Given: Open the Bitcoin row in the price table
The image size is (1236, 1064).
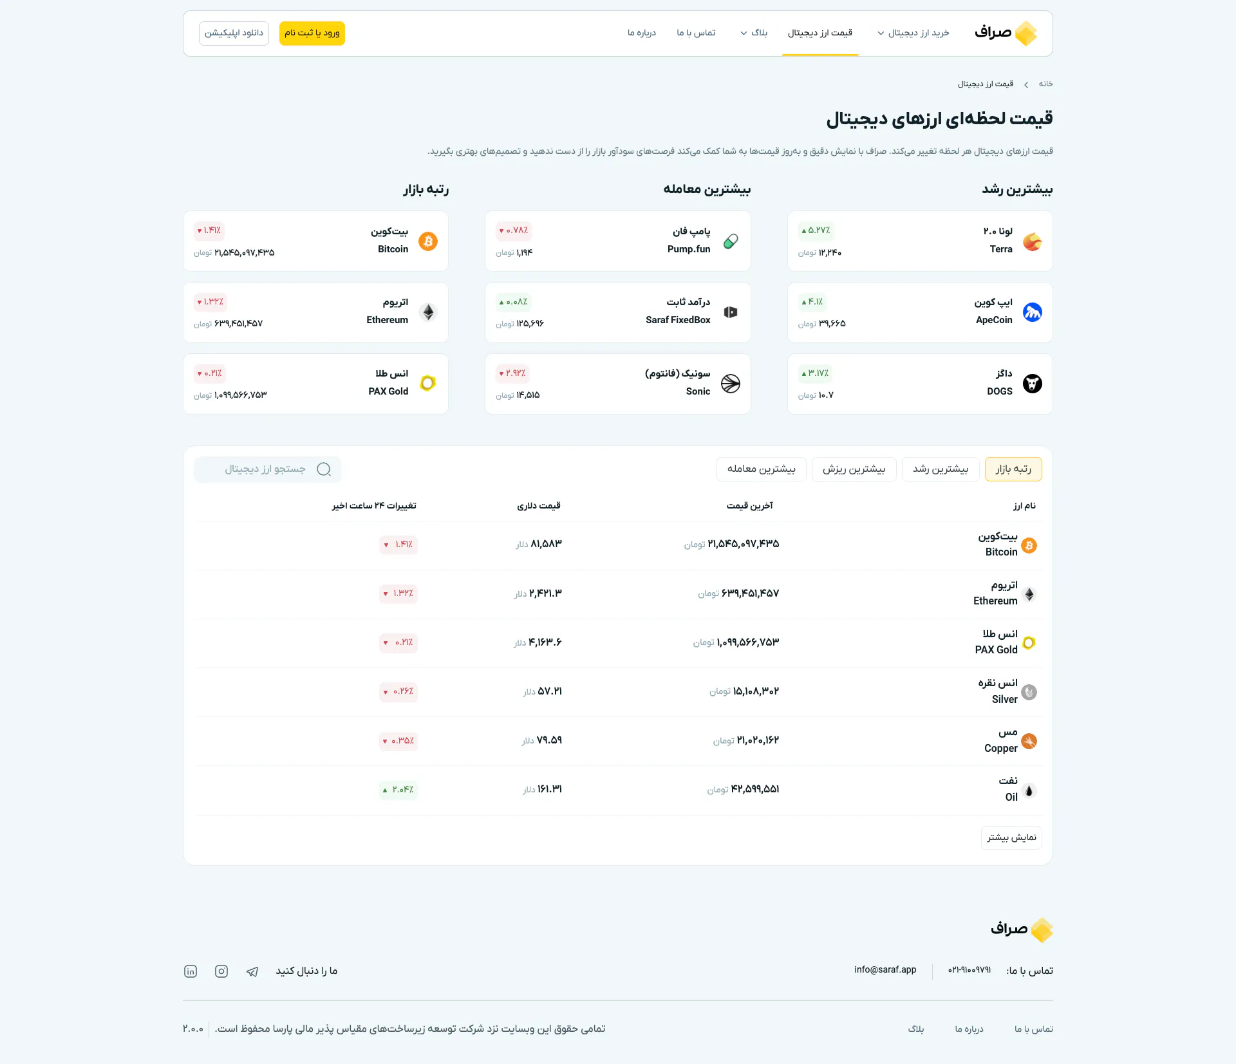Looking at the screenshot, I should [618, 545].
